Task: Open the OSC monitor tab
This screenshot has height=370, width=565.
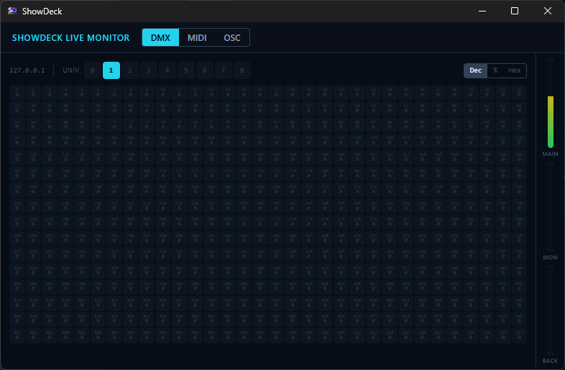Action: 231,37
